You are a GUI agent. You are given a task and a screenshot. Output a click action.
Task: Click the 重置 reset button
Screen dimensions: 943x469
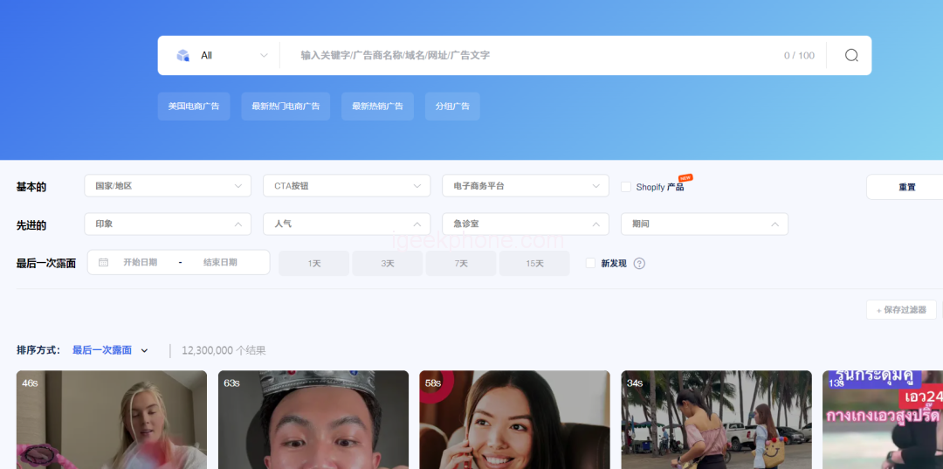(905, 187)
